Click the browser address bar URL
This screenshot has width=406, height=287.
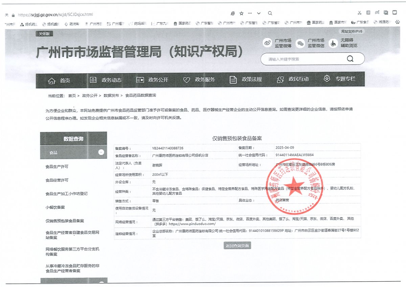pyautogui.click(x=55, y=15)
